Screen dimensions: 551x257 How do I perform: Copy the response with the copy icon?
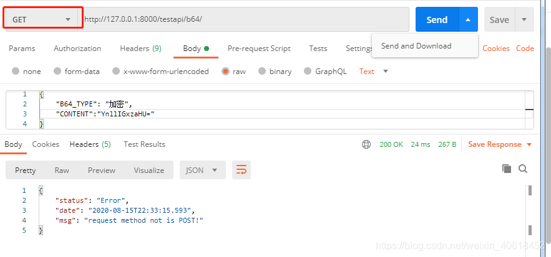point(506,169)
